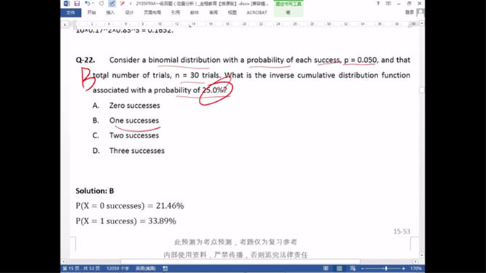486x273 pixels.
Task: Click the tab selector at ruler's left end
Action: pyautogui.click(x=65, y=25)
